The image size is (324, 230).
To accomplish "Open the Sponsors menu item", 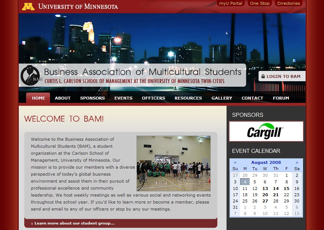I will click(92, 98).
